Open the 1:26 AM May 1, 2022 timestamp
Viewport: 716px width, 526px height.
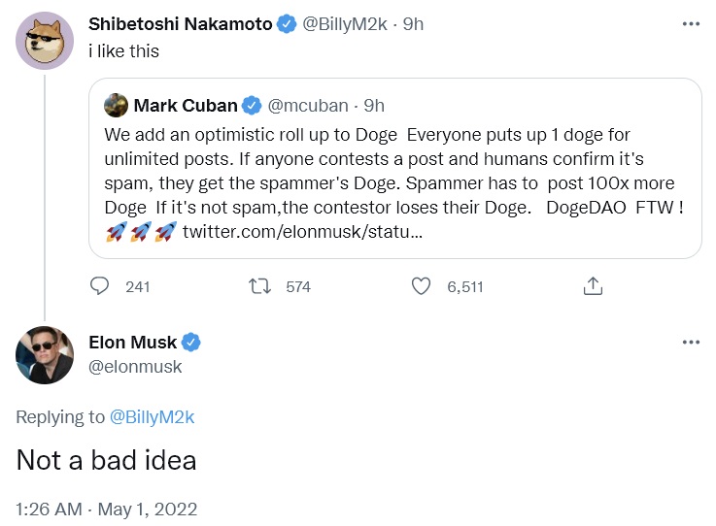click(106, 508)
